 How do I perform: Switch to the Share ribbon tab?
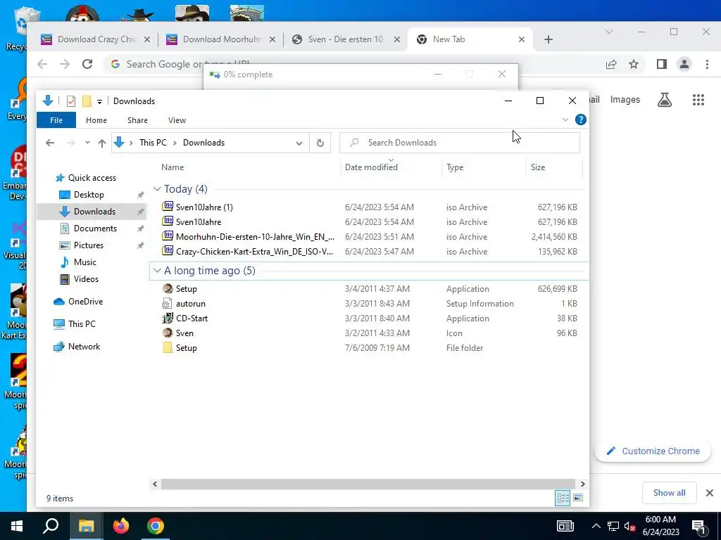tap(137, 120)
